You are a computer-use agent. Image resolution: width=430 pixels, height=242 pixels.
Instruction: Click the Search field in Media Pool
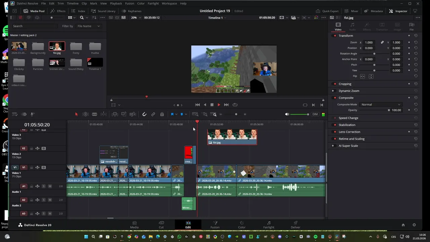coord(35,26)
